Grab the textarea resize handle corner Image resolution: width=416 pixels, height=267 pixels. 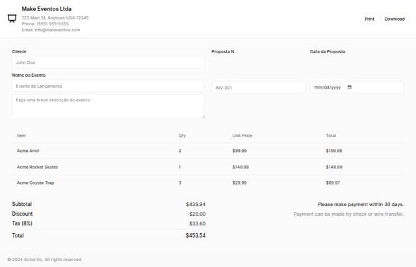(203, 117)
